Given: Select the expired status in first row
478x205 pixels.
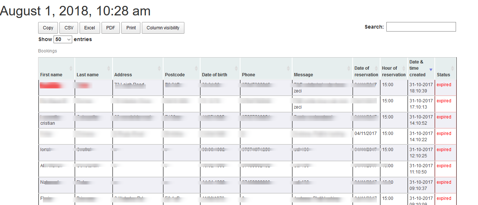Looking at the screenshot, I should pos(444,85).
